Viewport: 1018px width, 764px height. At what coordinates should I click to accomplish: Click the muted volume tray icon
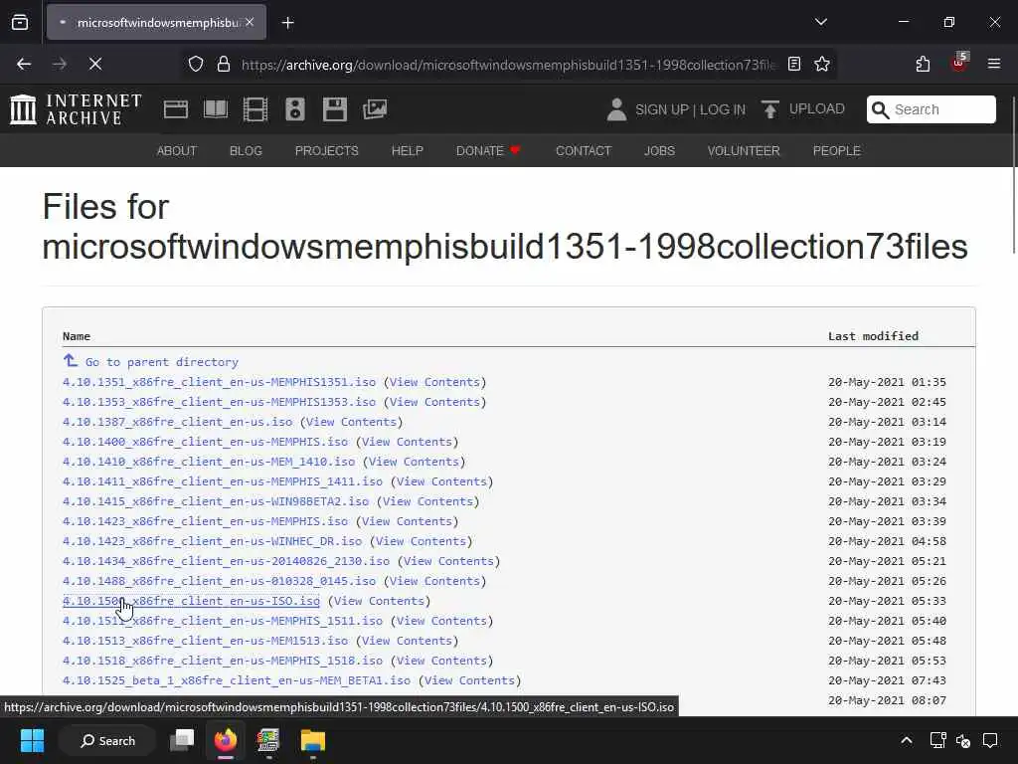tap(963, 740)
